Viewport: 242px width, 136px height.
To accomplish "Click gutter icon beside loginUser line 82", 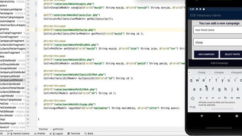I will pyautogui.click(x=36, y=104).
